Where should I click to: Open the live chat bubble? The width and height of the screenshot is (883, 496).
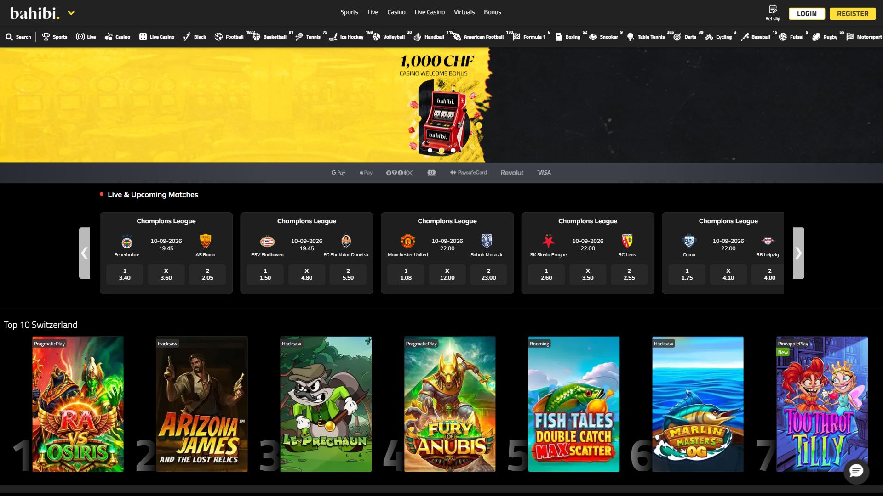point(856,471)
